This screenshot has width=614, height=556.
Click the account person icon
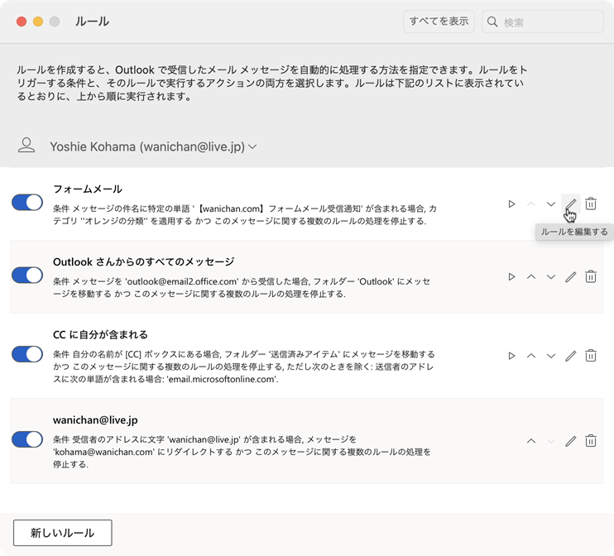tap(26, 146)
